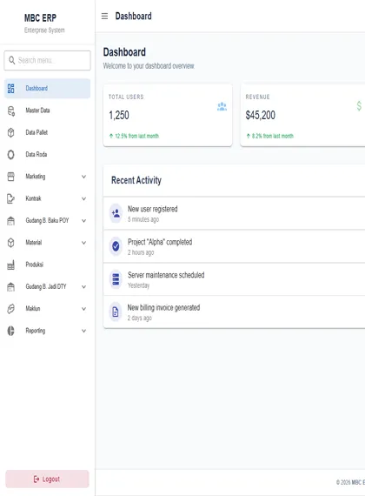Click the '12.5% from last month' text
Screen dimensions: 365x496
tap(136, 136)
